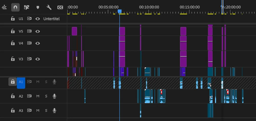The image size is (256, 121).
Task: Lock the V5 video track
Action: (x=13, y=31)
